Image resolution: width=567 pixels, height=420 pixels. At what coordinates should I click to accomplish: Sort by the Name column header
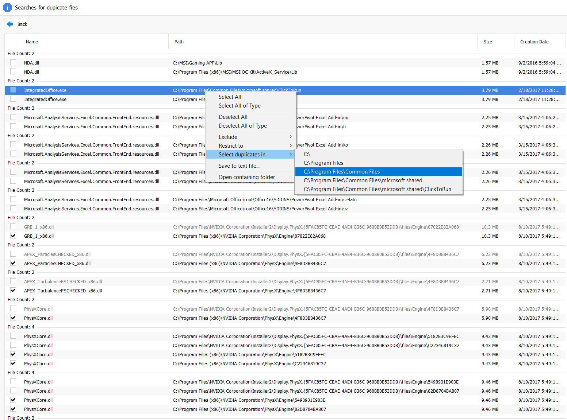pos(32,42)
